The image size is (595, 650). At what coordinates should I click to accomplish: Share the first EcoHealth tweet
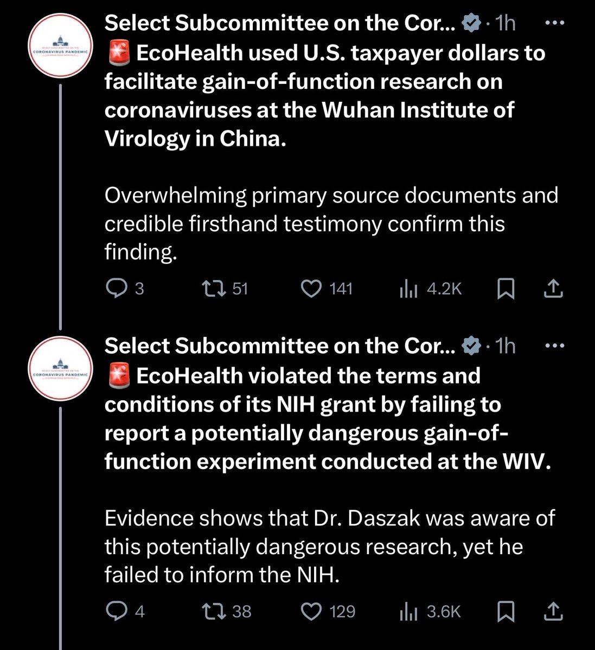[553, 289]
